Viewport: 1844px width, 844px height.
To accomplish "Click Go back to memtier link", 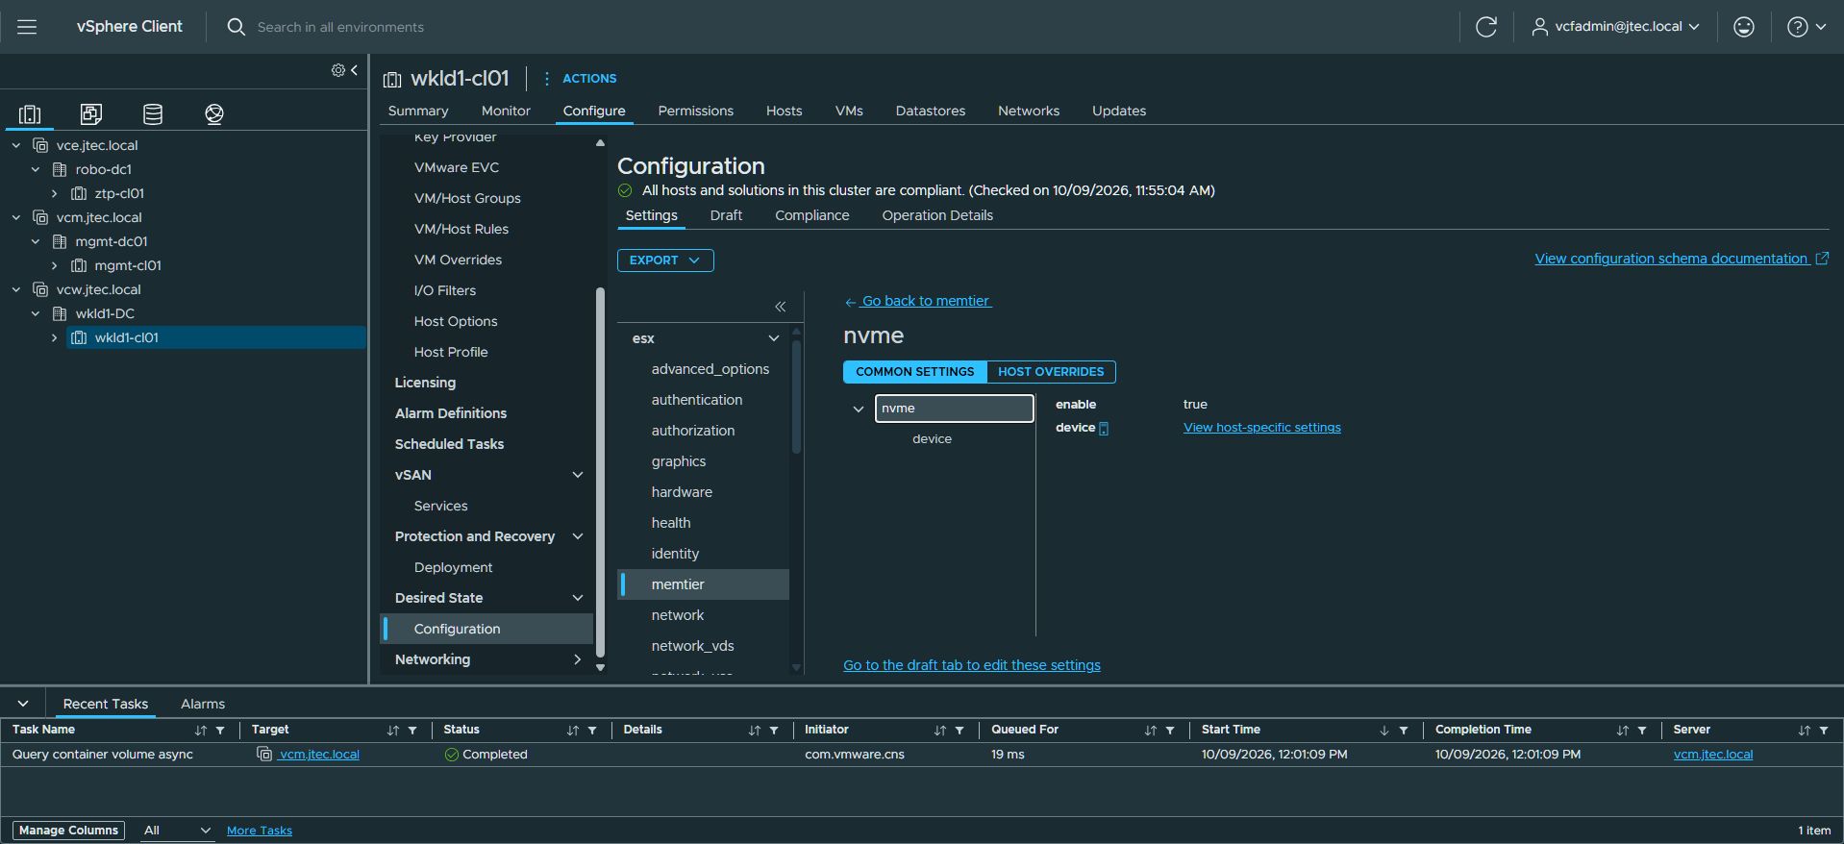I will click(x=918, y=301).
